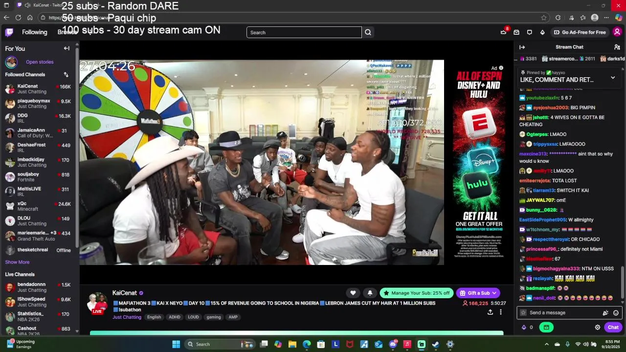This screenshot has height=352, width=626.
Task: Open chat settings gear icon
Action: click(597, 327)
